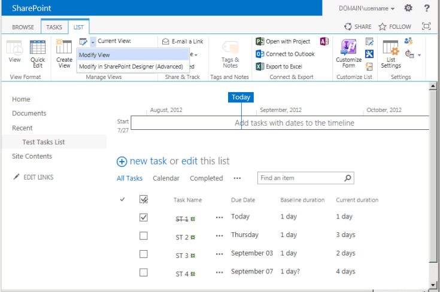Expand Workflow Settings dropdown arrow
The image size is (440, 292).
(419, 55)
